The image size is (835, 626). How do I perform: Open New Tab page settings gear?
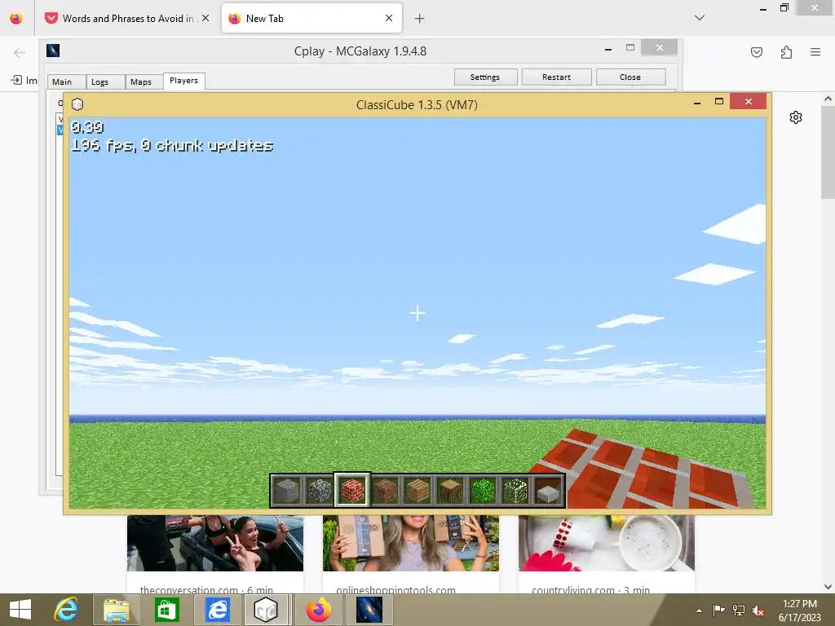[796, 117]
